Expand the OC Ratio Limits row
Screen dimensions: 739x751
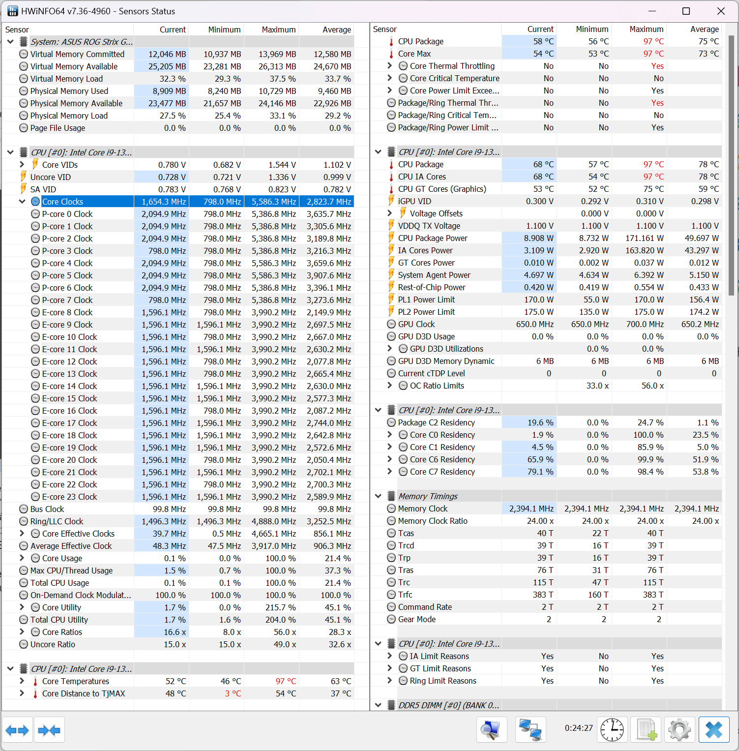point(389,386)
